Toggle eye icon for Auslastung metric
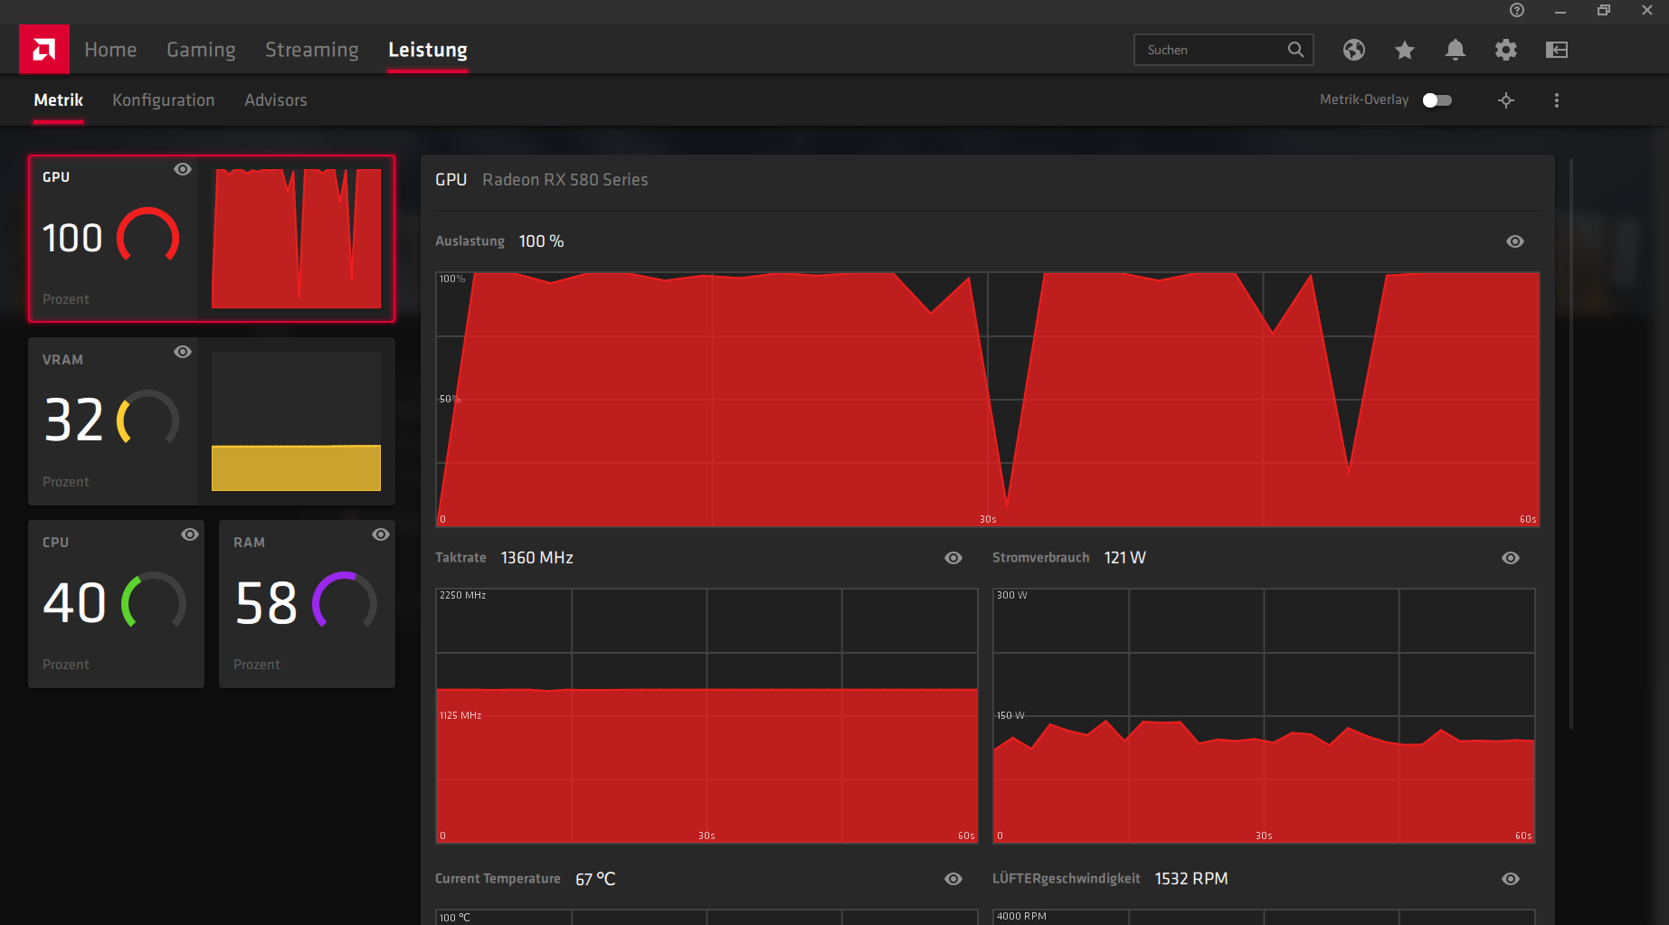The height and width of the screenshot is (925, 1669). pos(1515,241)
